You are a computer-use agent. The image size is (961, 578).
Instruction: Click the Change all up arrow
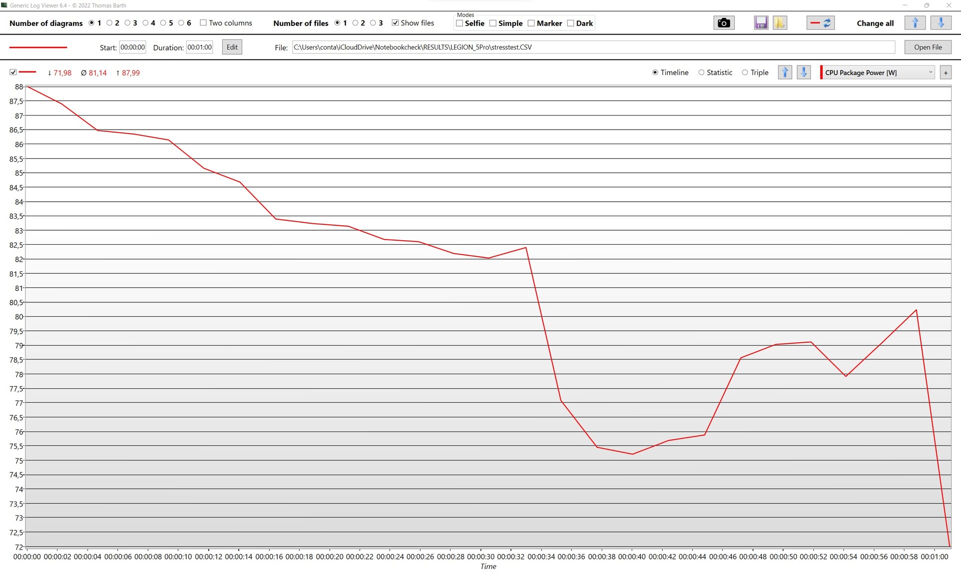pos(915,23)
